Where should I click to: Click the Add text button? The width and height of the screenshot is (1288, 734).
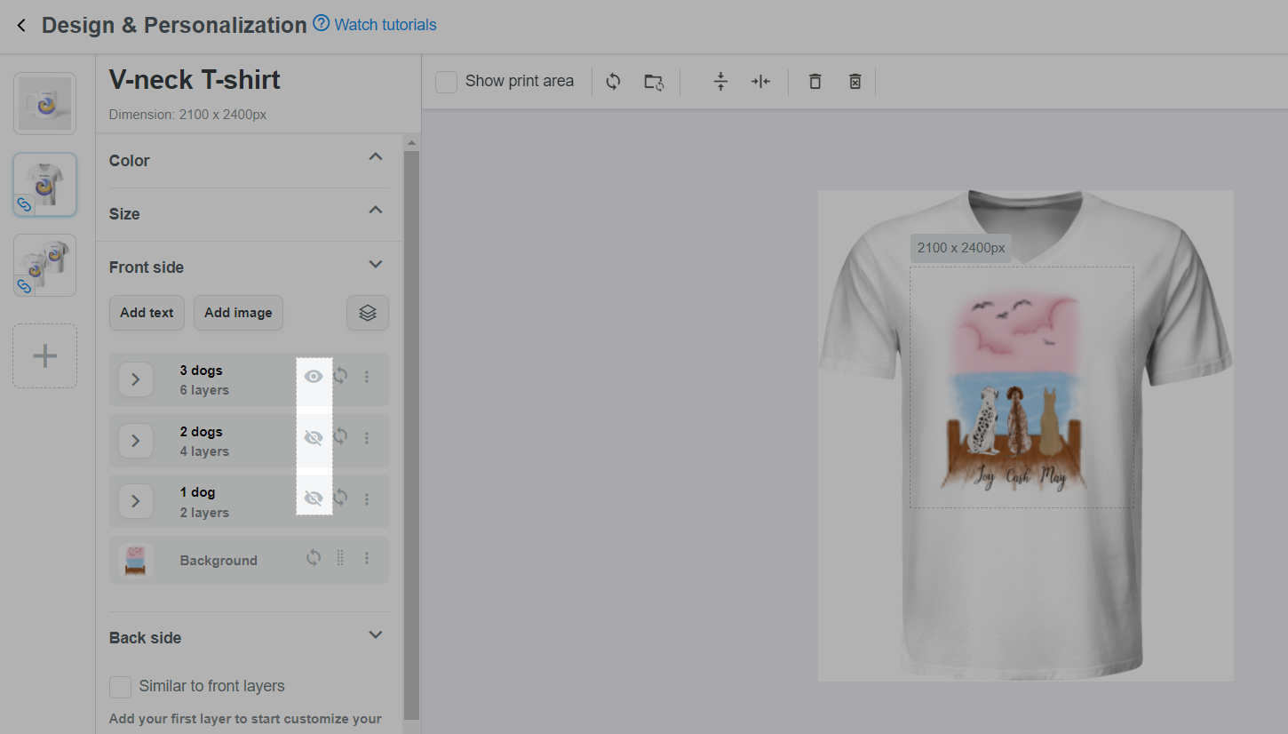(147, 313)
